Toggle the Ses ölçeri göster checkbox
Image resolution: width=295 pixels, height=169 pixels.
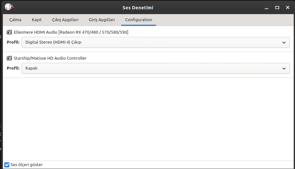(x=7, y=165)
